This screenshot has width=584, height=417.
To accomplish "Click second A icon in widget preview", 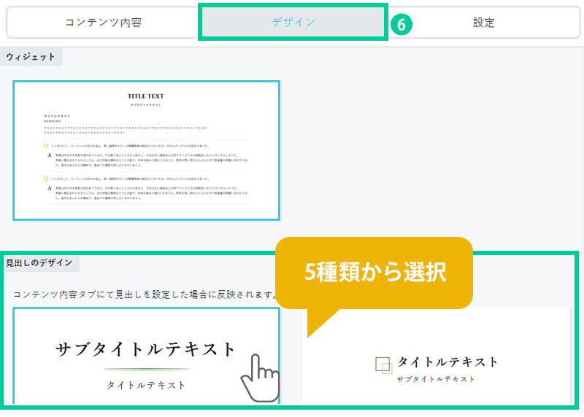I will coord(49,187).
